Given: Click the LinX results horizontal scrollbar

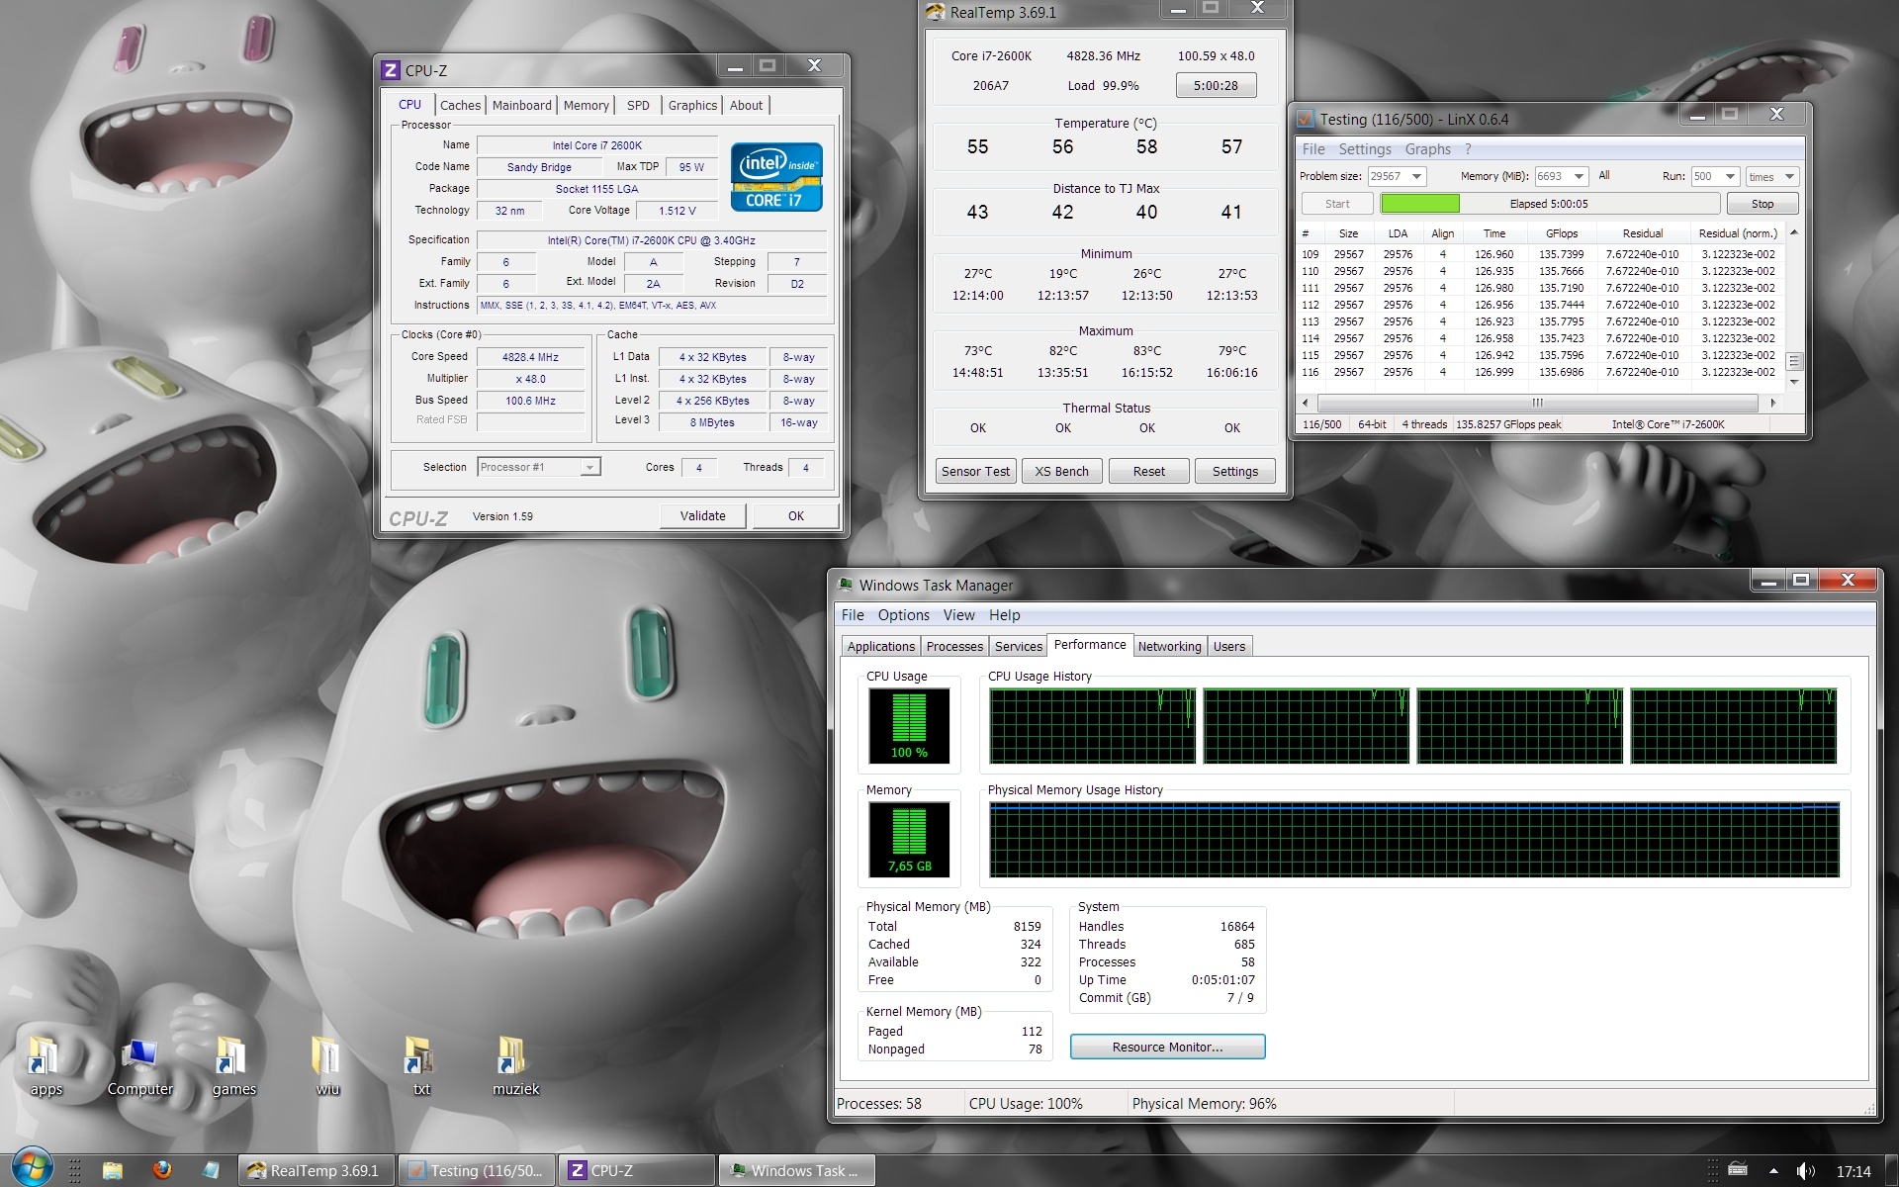Looking at the screenshot, I should click(x=1537, y=403).
